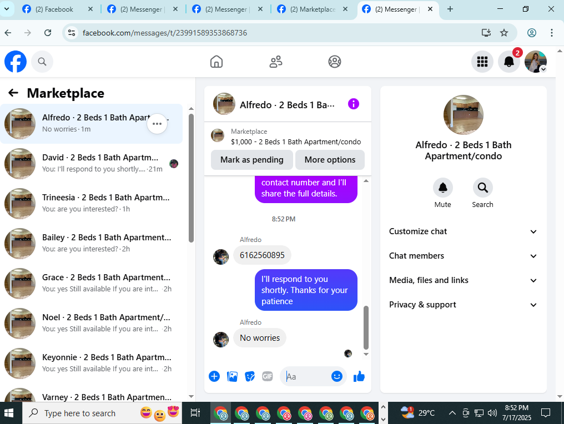Image resolution: width=564 pixels, height=424 pixels.
Task: Go back using the Marketplace back arrow
Action: coord(13,93)
